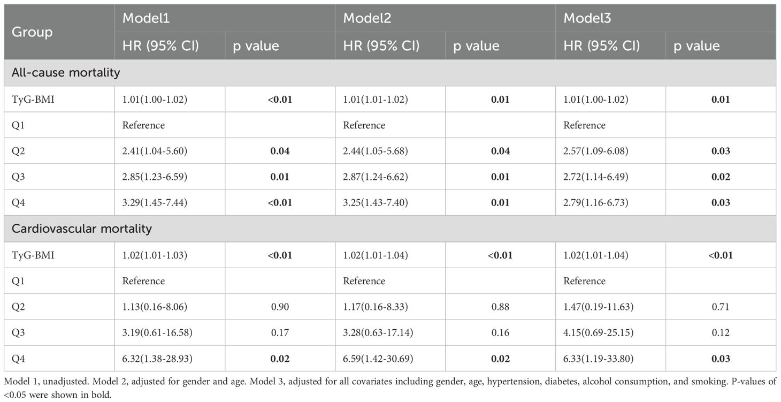Click the table footnote text about Model 1

coord(214,382)
